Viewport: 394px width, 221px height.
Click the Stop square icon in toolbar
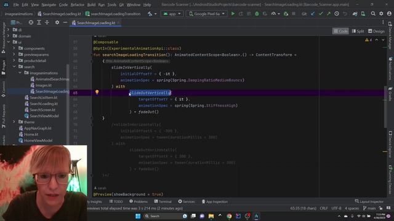294,14
